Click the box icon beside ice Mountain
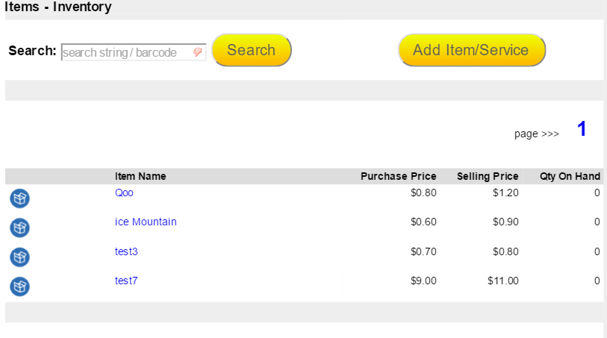Image resolution: width=607 pixels, height=338 pixels. click(19, 228)
